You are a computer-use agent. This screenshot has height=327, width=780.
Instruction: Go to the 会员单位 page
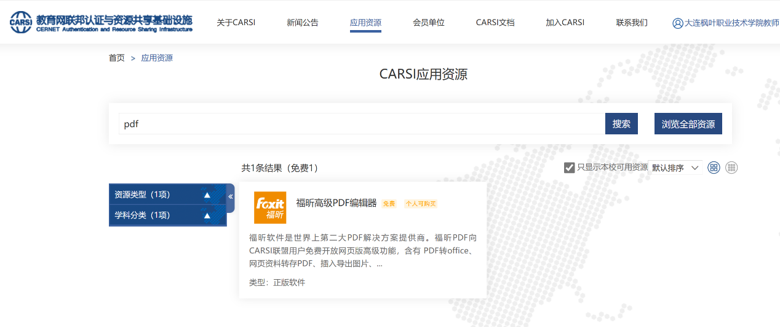tap(429, 23)
